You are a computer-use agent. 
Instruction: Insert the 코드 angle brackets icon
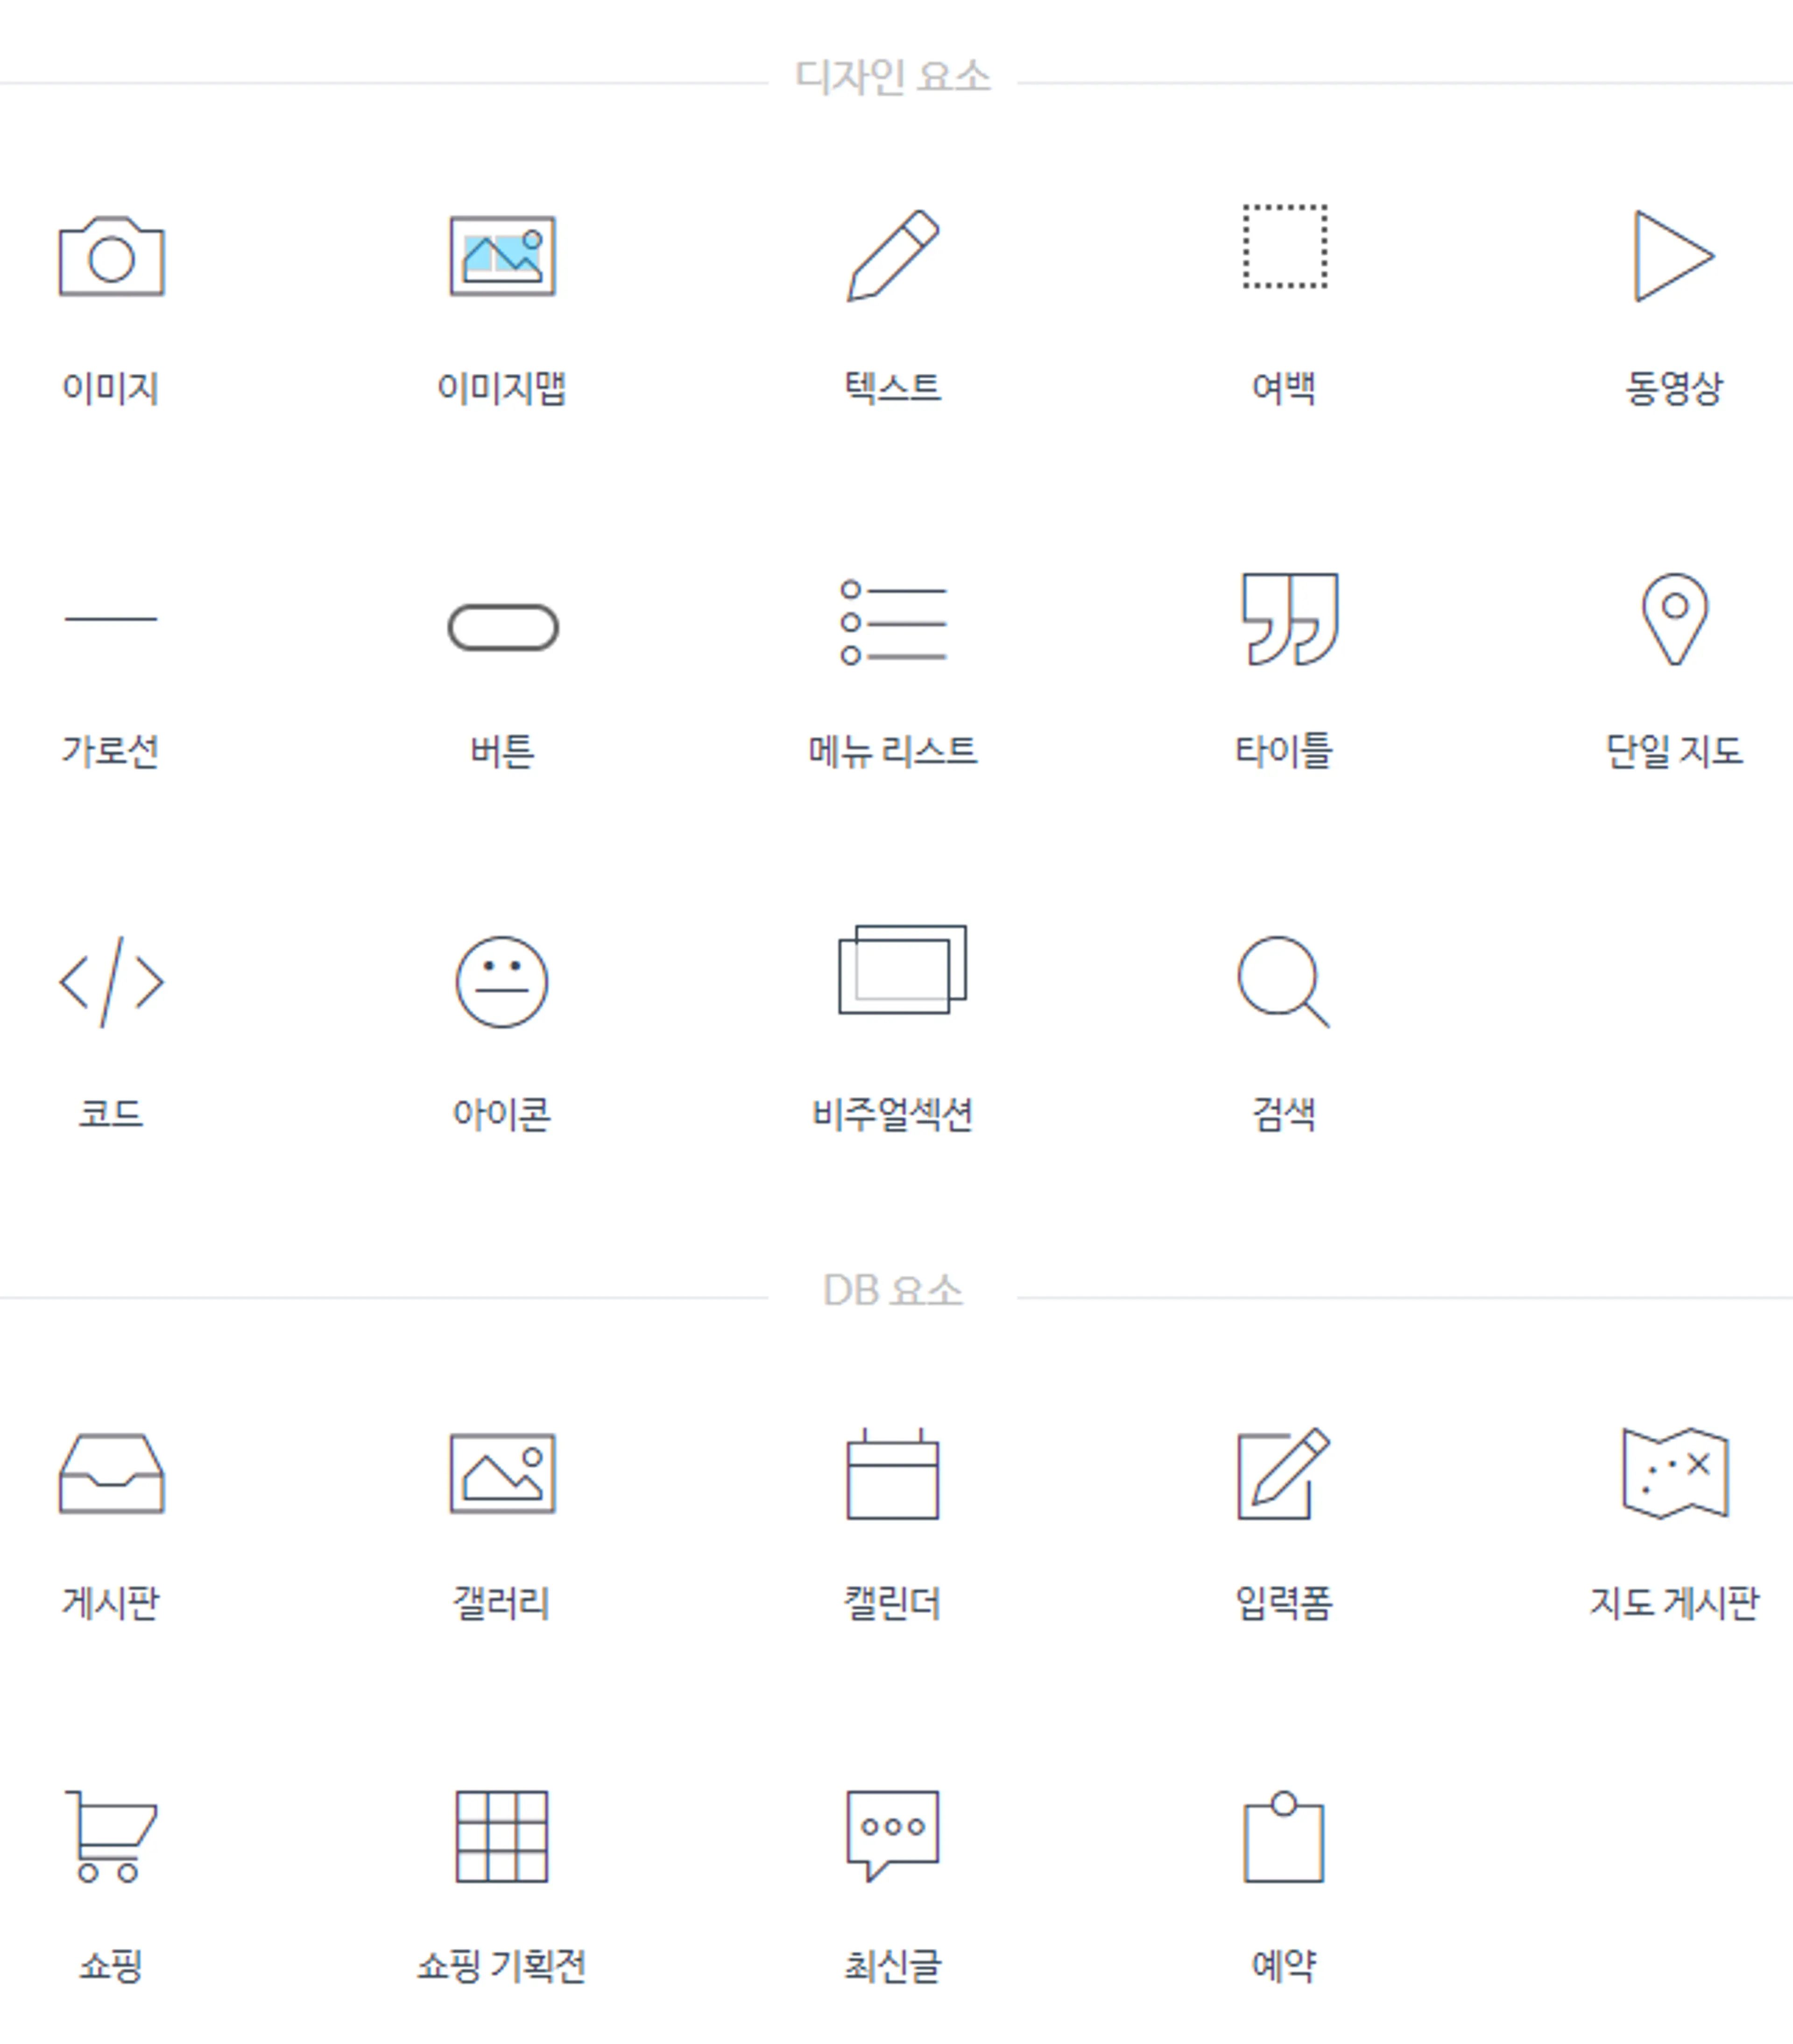click(x=111, y=982)
